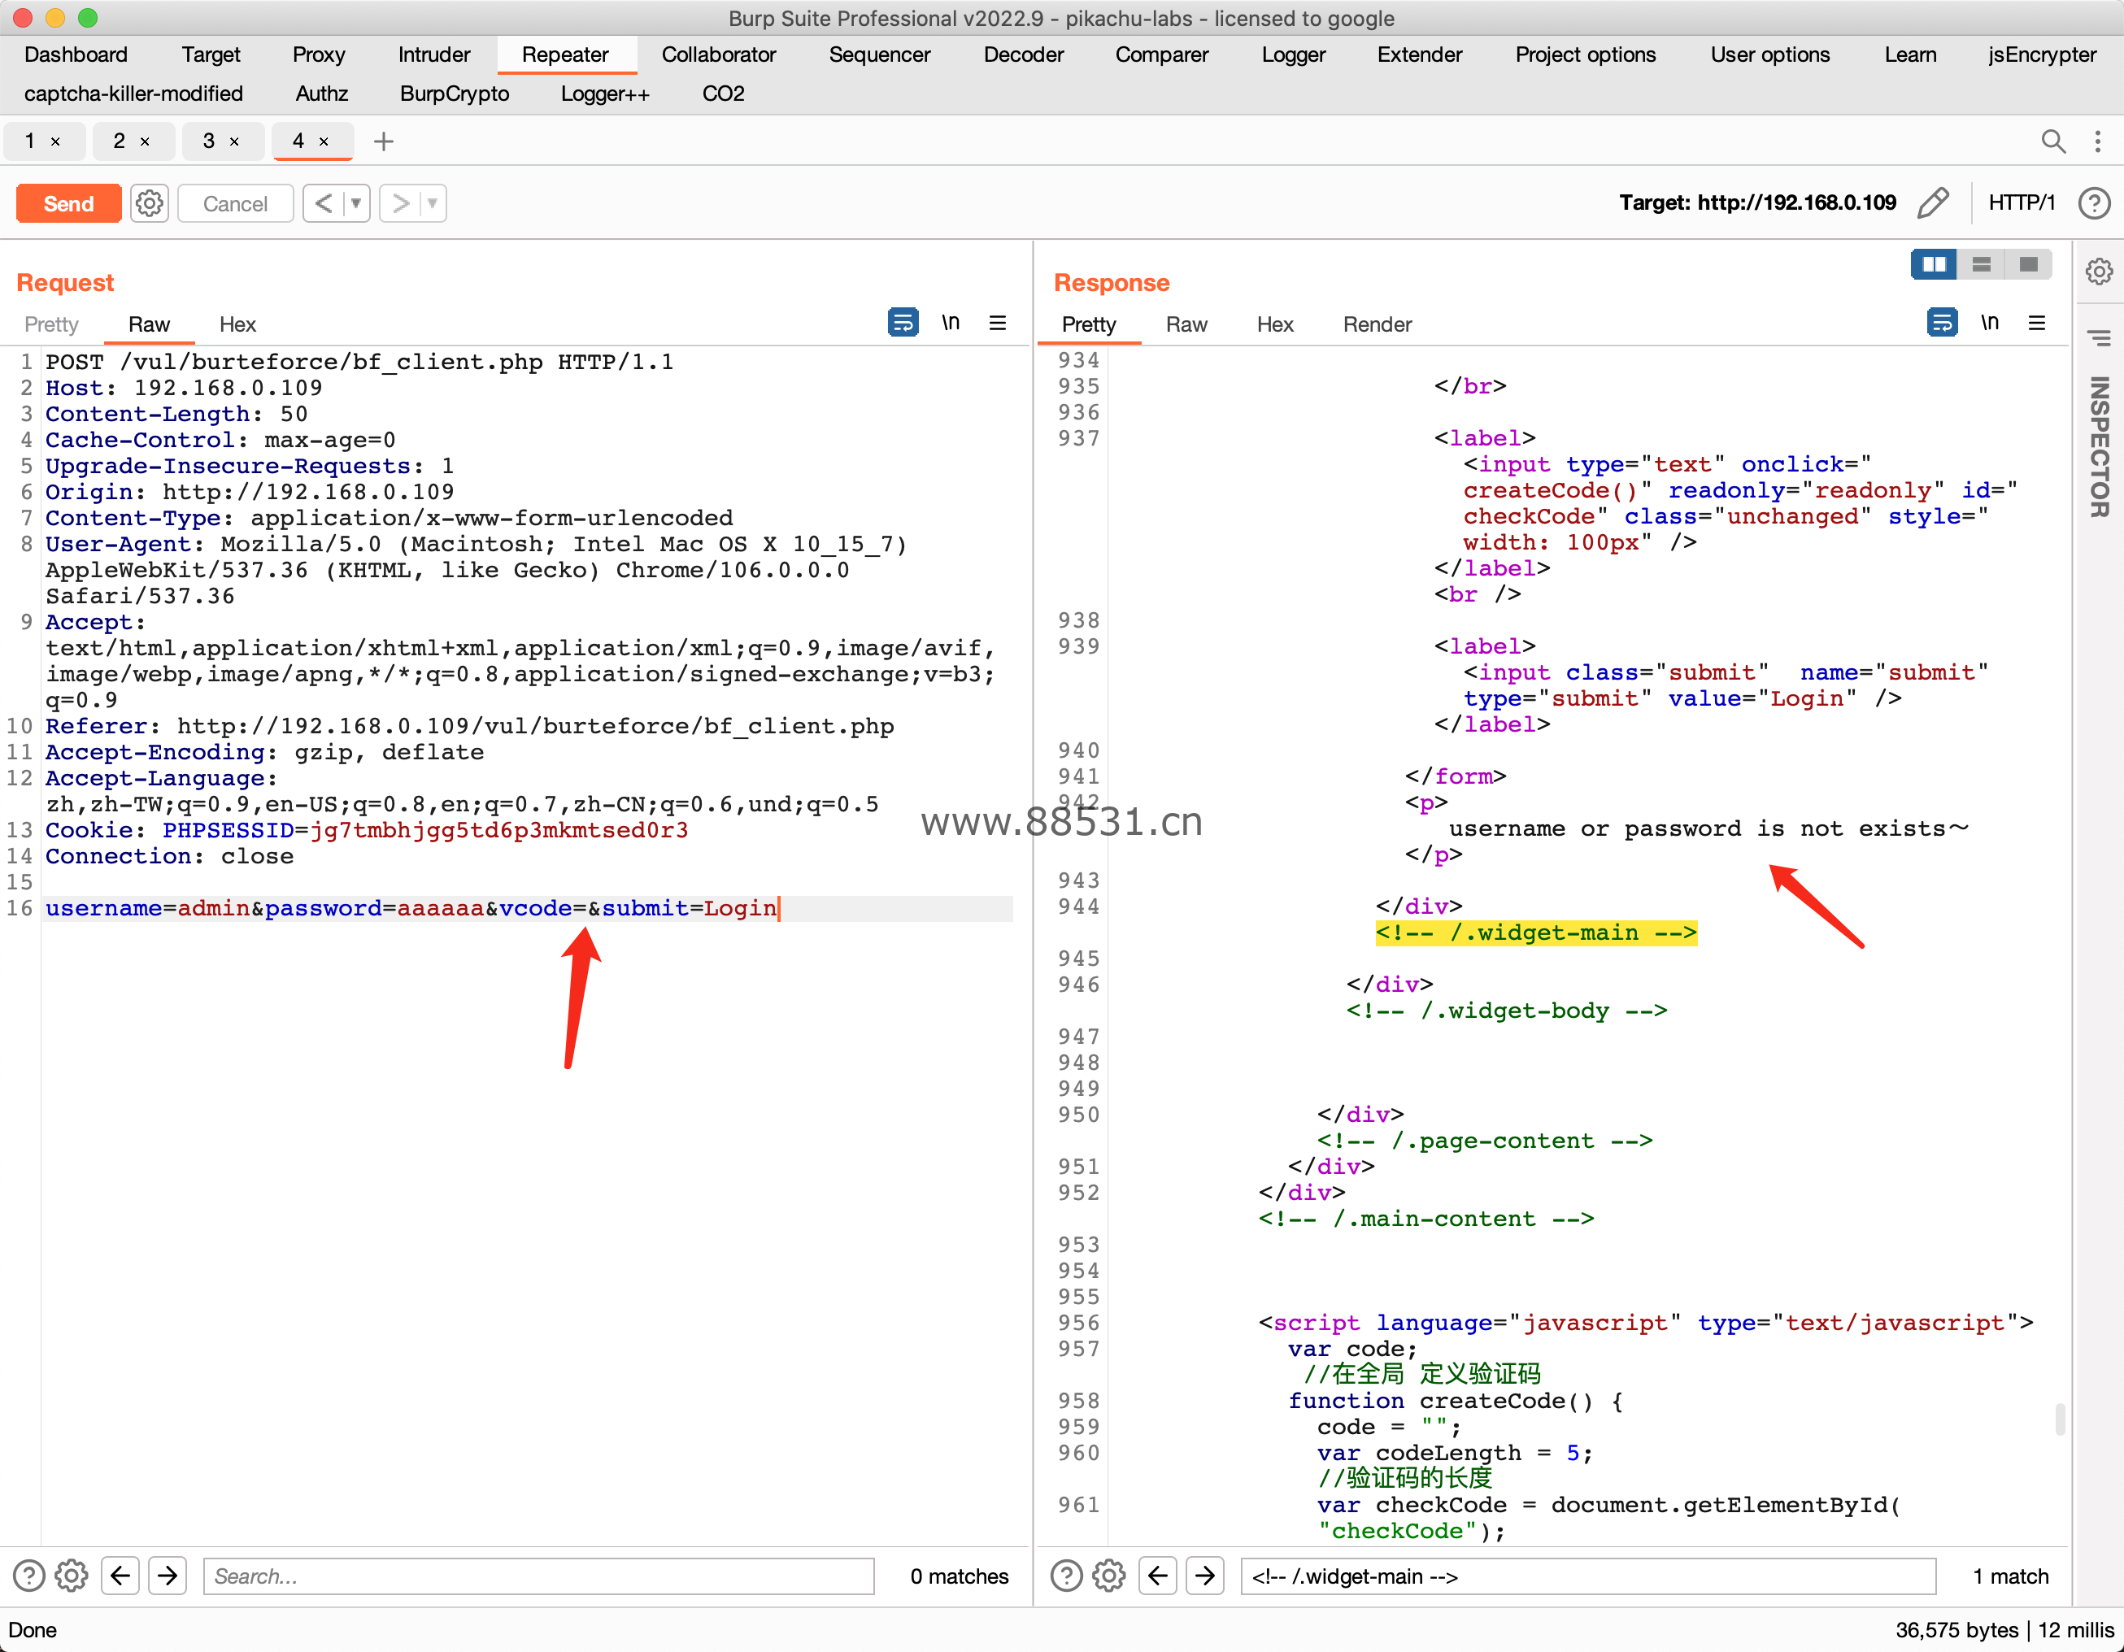The height and width of the screenshot is (1652, 2124).
Task: Toggle non-printable chars in Request pane
Action: 950,322
